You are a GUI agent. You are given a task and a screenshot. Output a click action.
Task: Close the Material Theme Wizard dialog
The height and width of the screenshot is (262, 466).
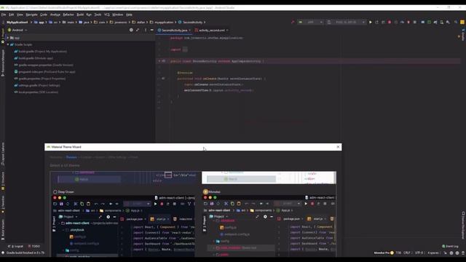point(338,147)
